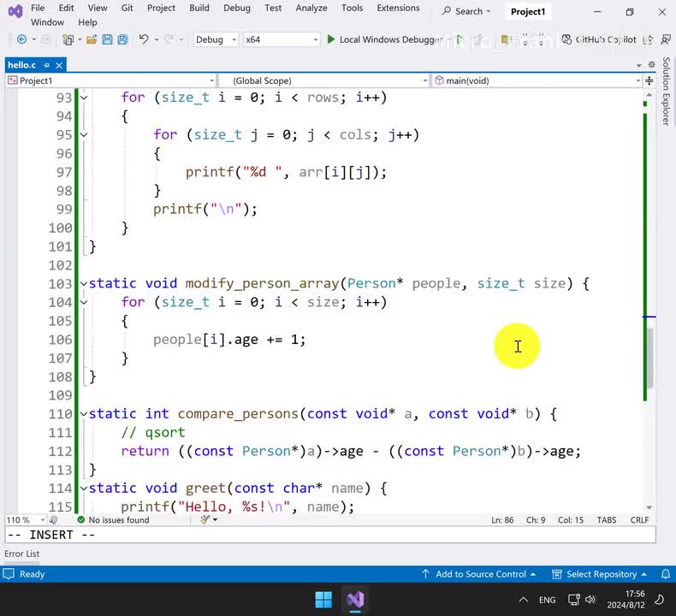Click Select Repository in status bar

click(600, 574)
